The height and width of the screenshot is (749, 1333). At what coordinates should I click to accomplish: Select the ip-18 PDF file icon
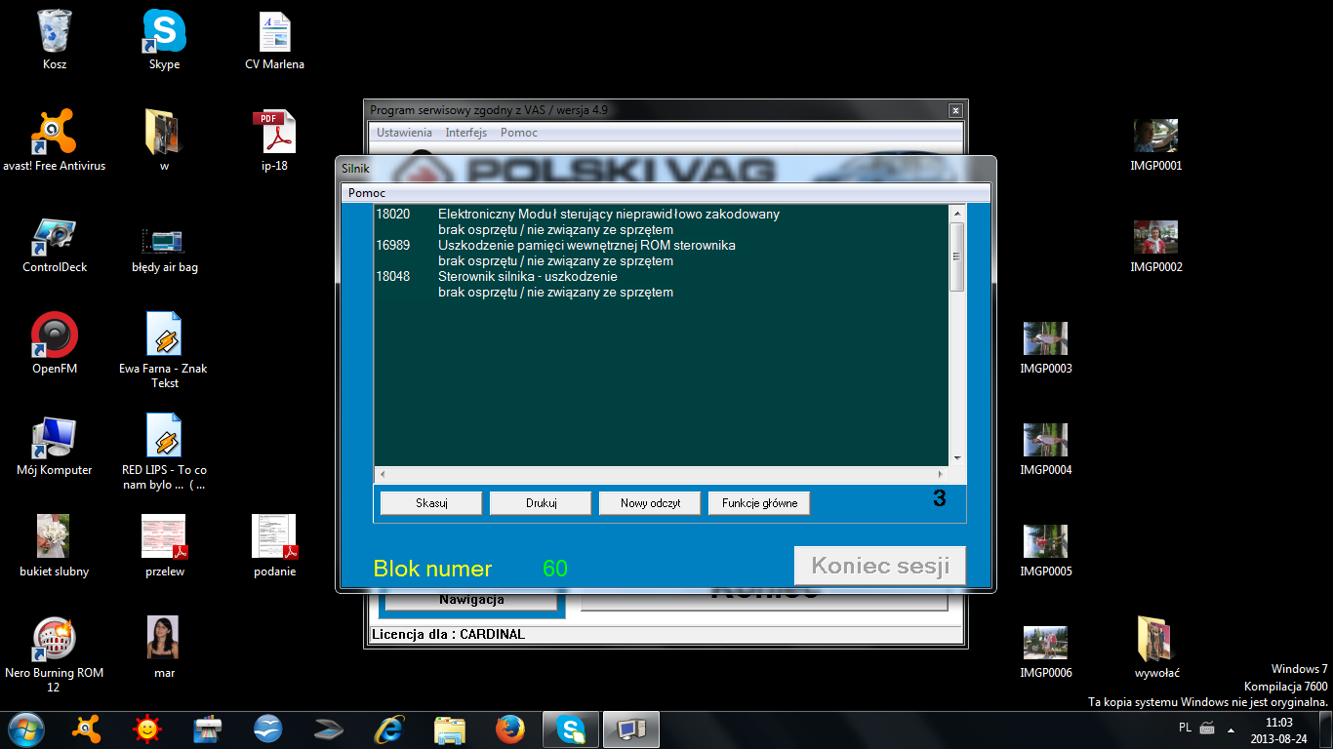274,134
